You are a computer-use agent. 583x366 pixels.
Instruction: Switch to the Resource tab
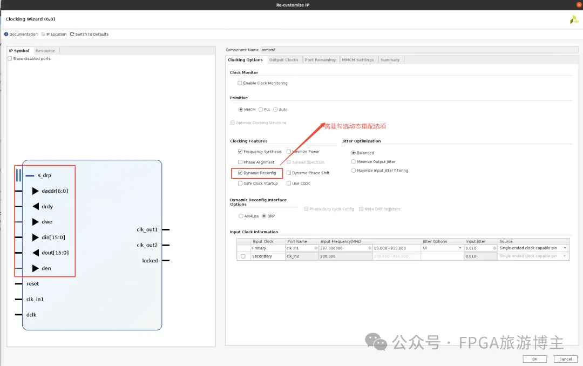[45, 51]
